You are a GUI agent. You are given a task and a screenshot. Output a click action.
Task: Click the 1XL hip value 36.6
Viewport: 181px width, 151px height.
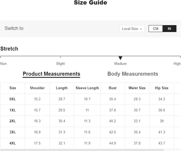(161, 110)
